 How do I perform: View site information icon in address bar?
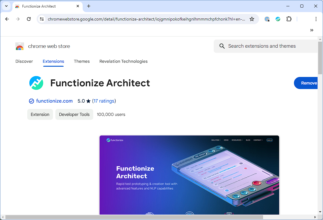point(42,19)
